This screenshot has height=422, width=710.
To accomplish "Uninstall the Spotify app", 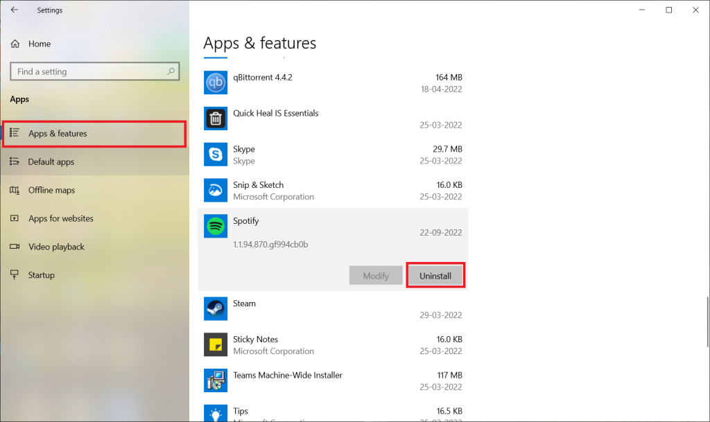I will point(435,276).
